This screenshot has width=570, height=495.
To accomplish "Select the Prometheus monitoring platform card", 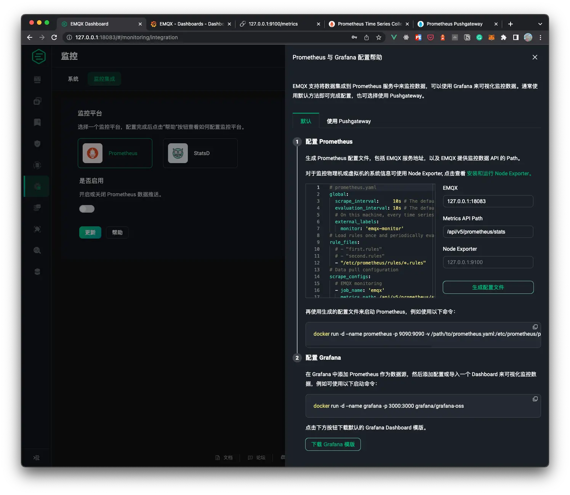I will [115, 153].
